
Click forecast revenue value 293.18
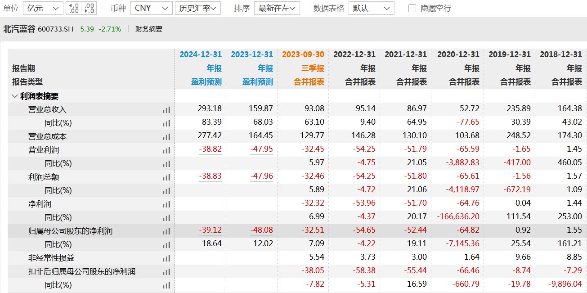pos(210,108)
